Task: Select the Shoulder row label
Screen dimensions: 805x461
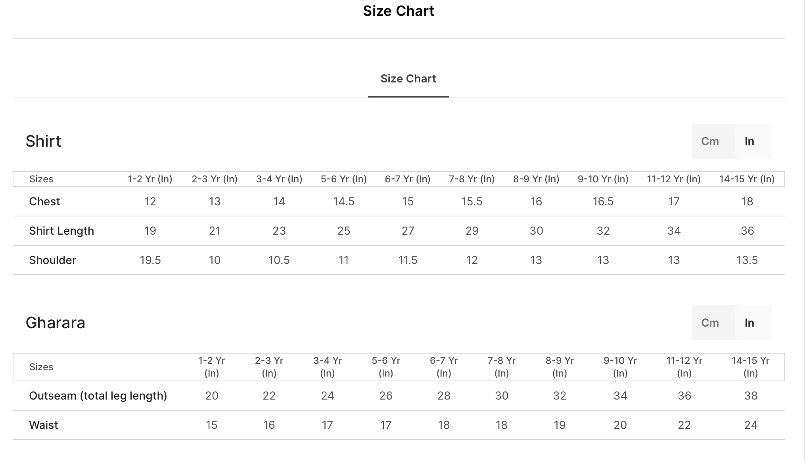Action: click(x=52, y=260)
